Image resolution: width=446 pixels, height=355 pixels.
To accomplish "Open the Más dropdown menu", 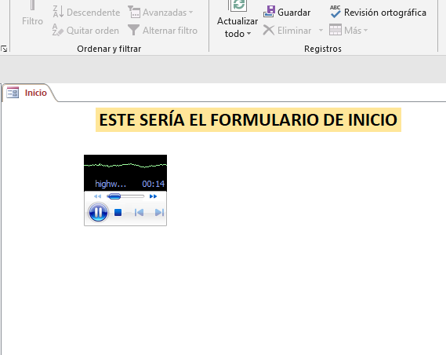I will (349, 30).
